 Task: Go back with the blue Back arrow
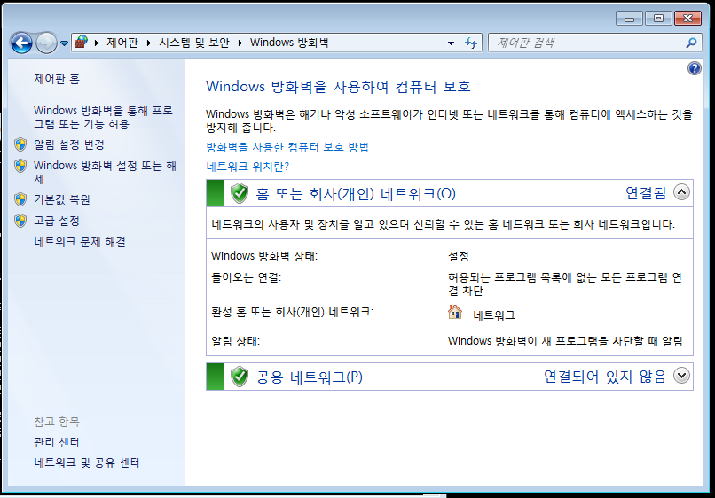(21, 43)
